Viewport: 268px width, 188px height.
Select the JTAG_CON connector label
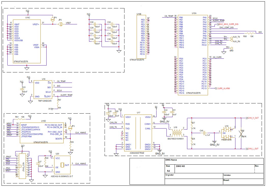pyautogui.click(x=23, y=166)
